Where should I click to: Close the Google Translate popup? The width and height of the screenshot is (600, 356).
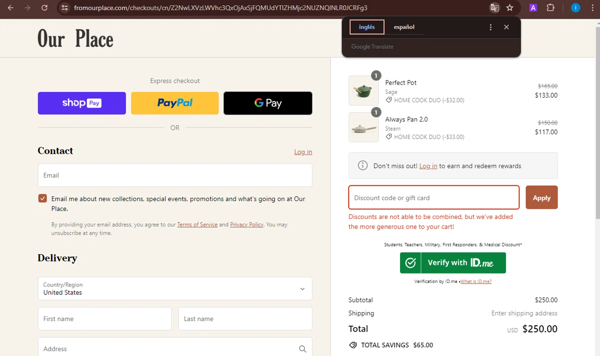point(506,27)
